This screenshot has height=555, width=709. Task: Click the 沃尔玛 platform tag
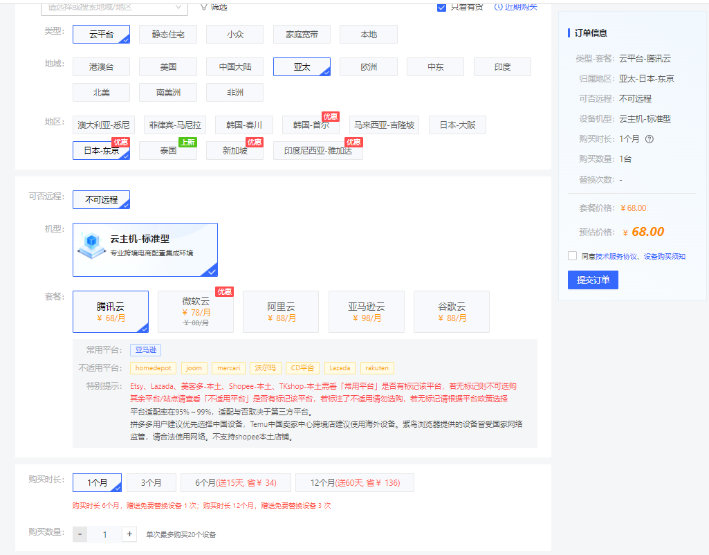(266, 368)
